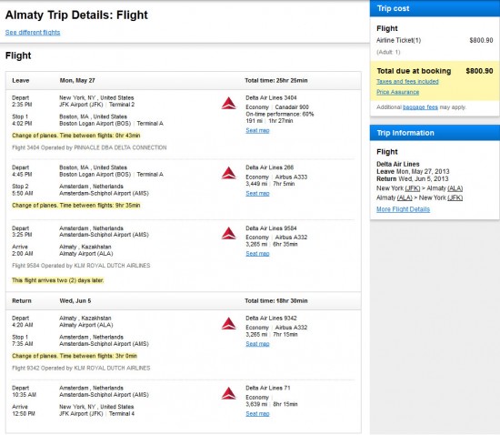
Task: Click the Price Assurance link
Action: click(397, 92)
